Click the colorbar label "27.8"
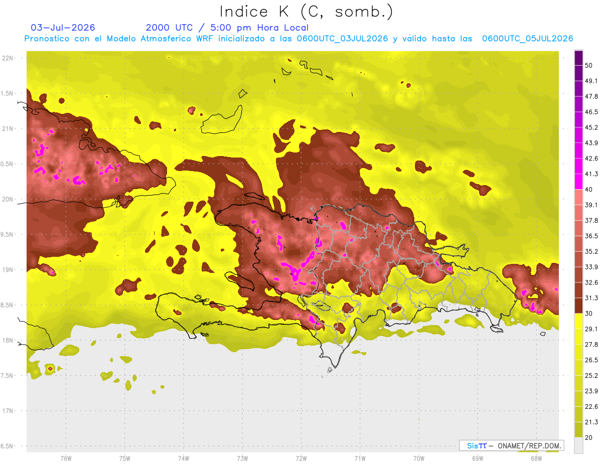The image size is (602, 465). (x=591, y=345)
